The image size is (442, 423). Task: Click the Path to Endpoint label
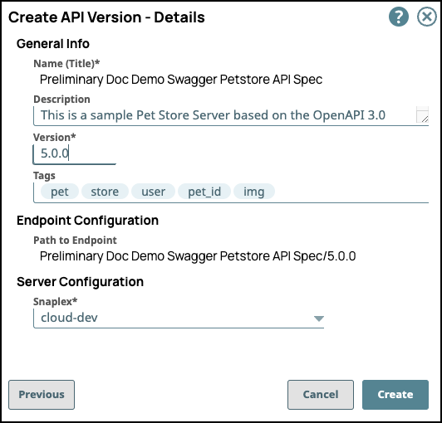75,241
